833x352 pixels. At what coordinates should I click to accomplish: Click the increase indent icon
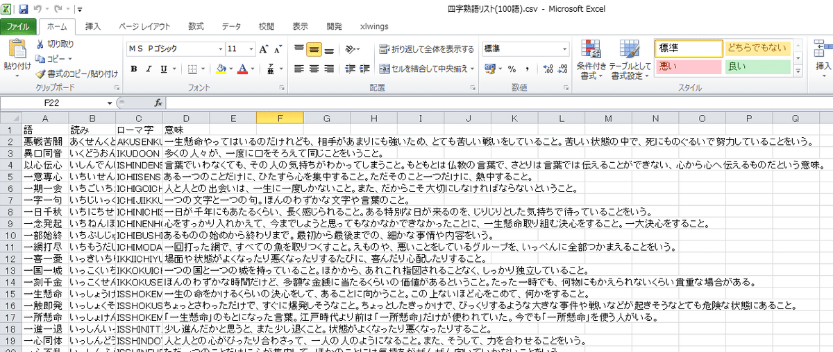[x=363, y=69]
